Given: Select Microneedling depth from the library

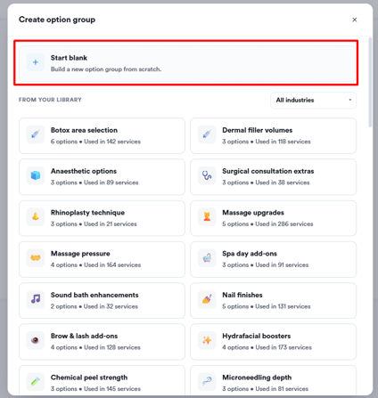Looking at the screenshot, I should [x=273, y=381].
